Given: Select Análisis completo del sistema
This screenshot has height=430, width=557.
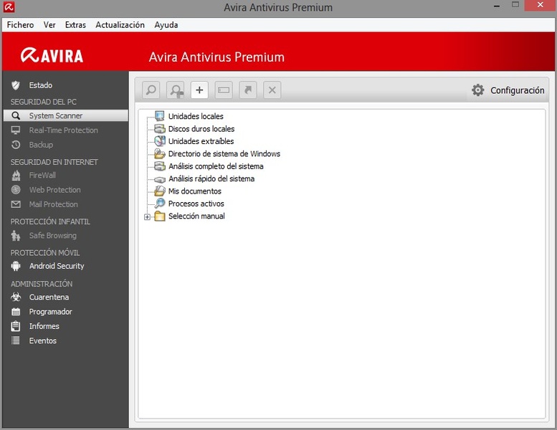Looking at the screenshot, I should (x=216, y=166).
